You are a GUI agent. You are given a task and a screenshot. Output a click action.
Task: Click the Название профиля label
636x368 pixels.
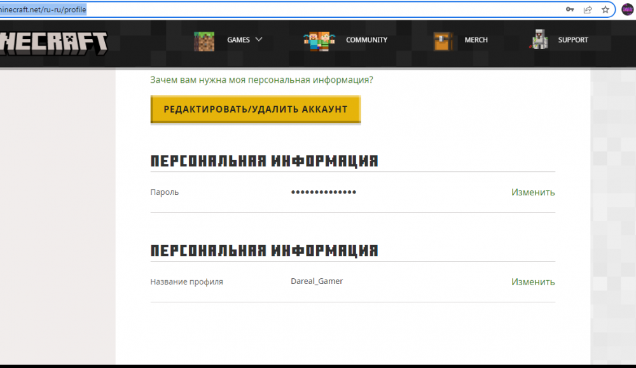pyautogui.click(x=186, y=282)
